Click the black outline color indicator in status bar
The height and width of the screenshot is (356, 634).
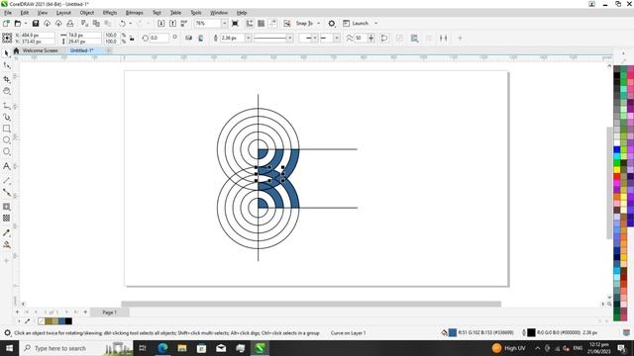531,332
